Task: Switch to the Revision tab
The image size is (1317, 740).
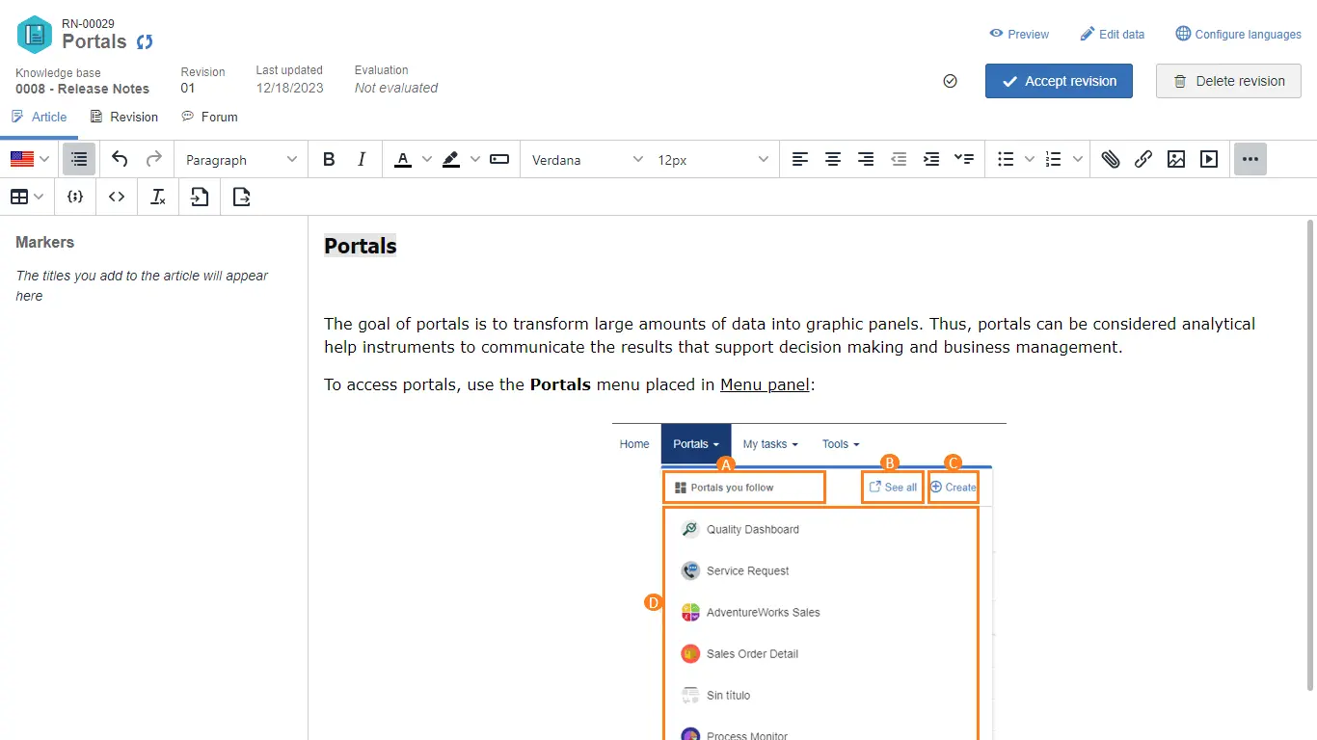Action: [x=123, y=117]
